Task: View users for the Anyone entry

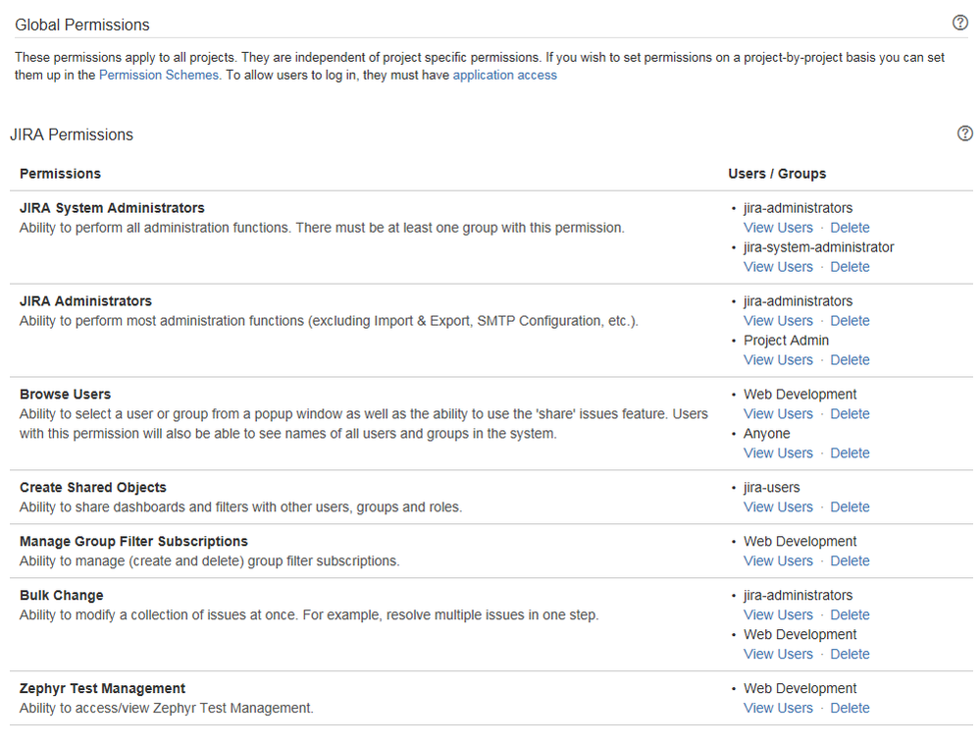Action: pos(778,453)
